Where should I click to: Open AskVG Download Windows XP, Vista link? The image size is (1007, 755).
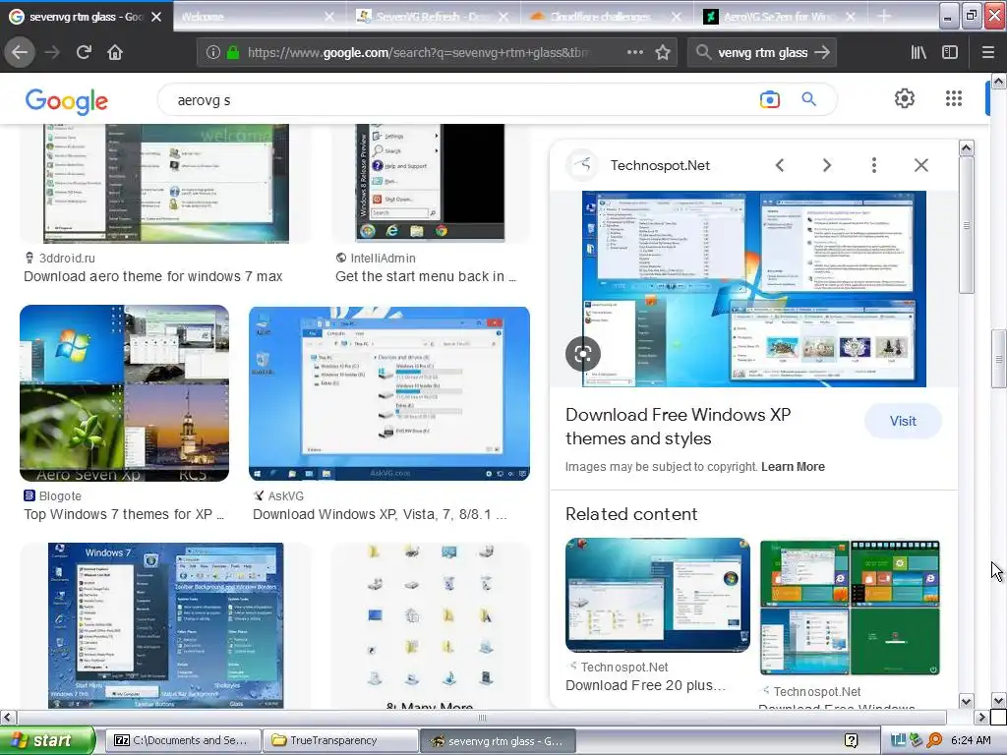[x=380, y=514]
